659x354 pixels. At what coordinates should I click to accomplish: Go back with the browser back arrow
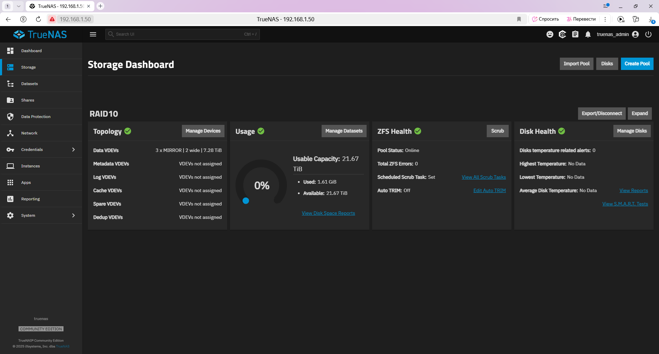(x=8, y=19)
